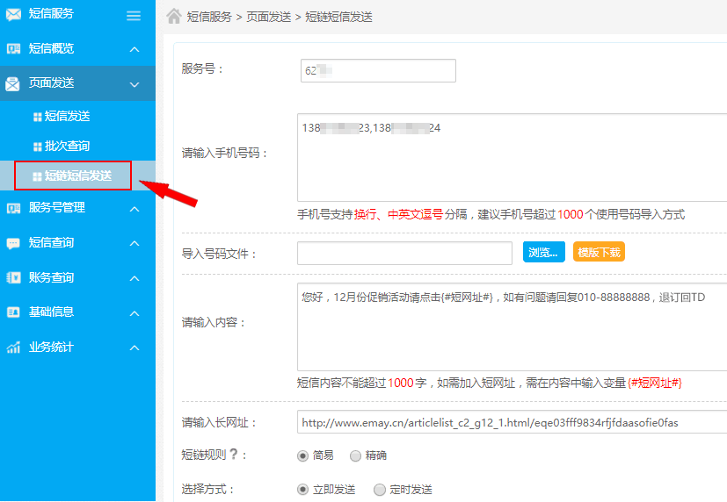Toggle the hamburger menu icon in sidebar header
Screen dimensions: 727x502
[x=134, y=16]
